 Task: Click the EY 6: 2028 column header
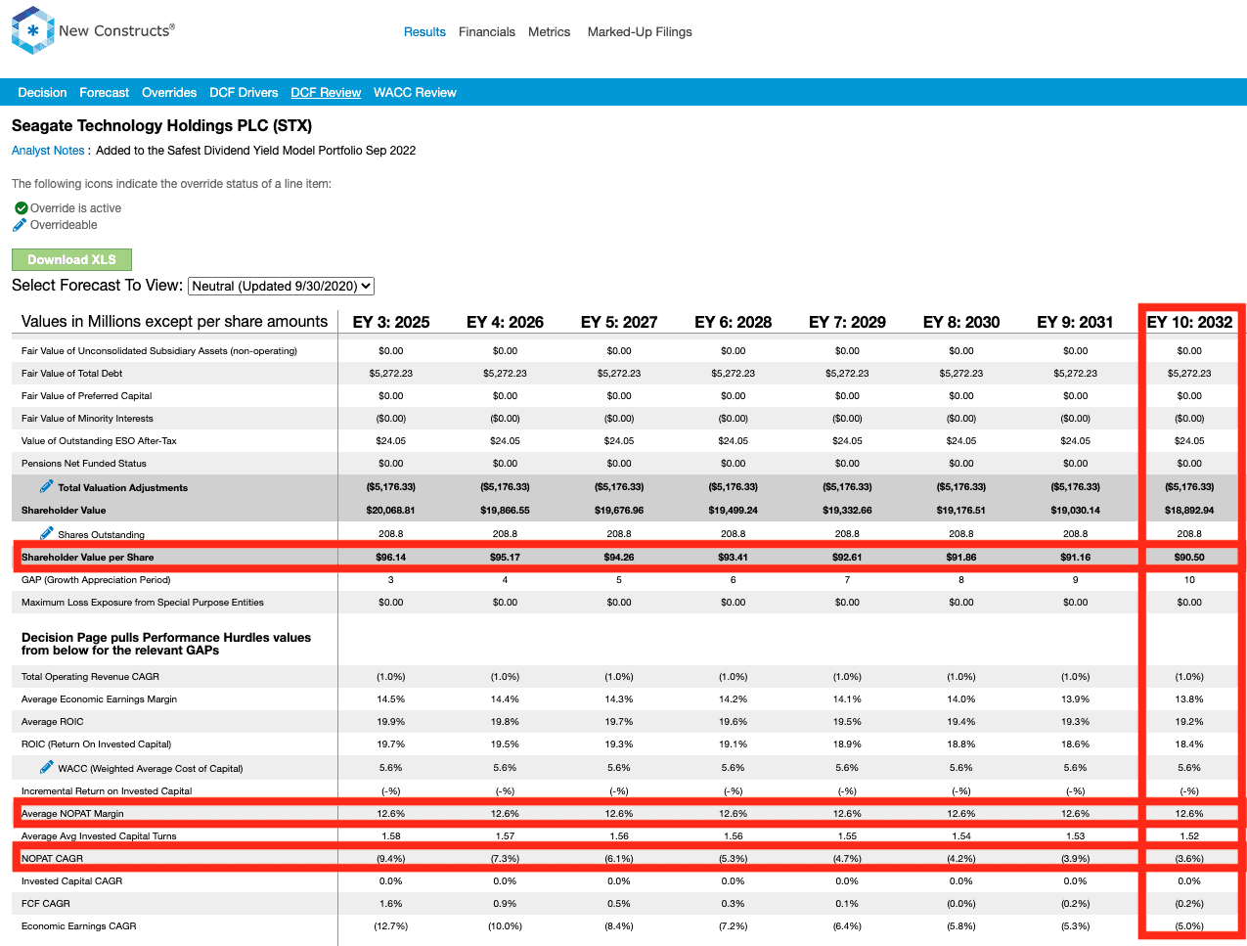(734, 322)
